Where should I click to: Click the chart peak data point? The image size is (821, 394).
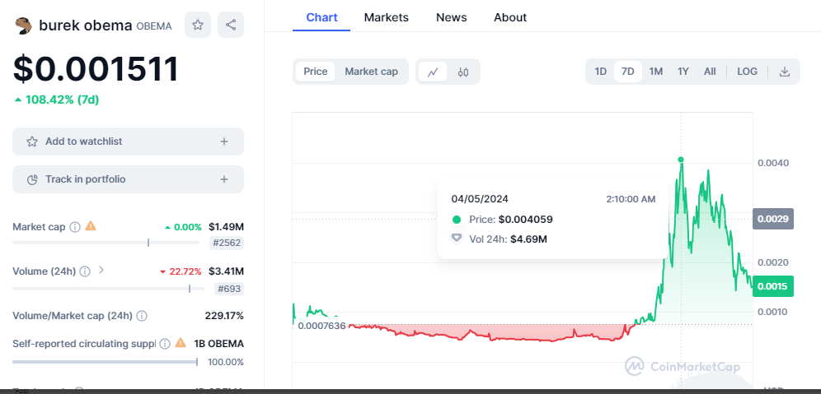(681, 160)
